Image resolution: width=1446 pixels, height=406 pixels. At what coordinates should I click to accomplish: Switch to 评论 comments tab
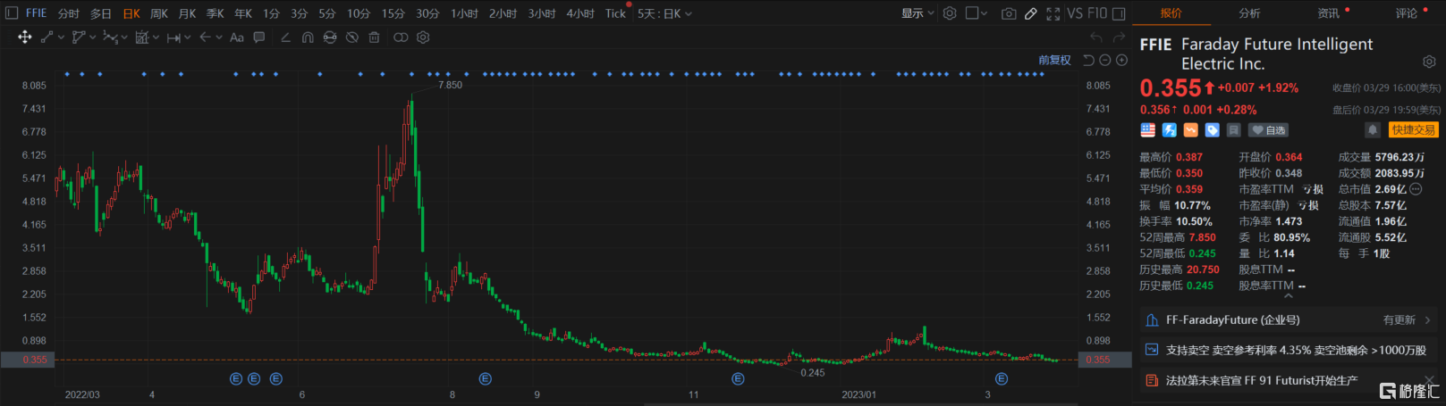[1407, 13]
